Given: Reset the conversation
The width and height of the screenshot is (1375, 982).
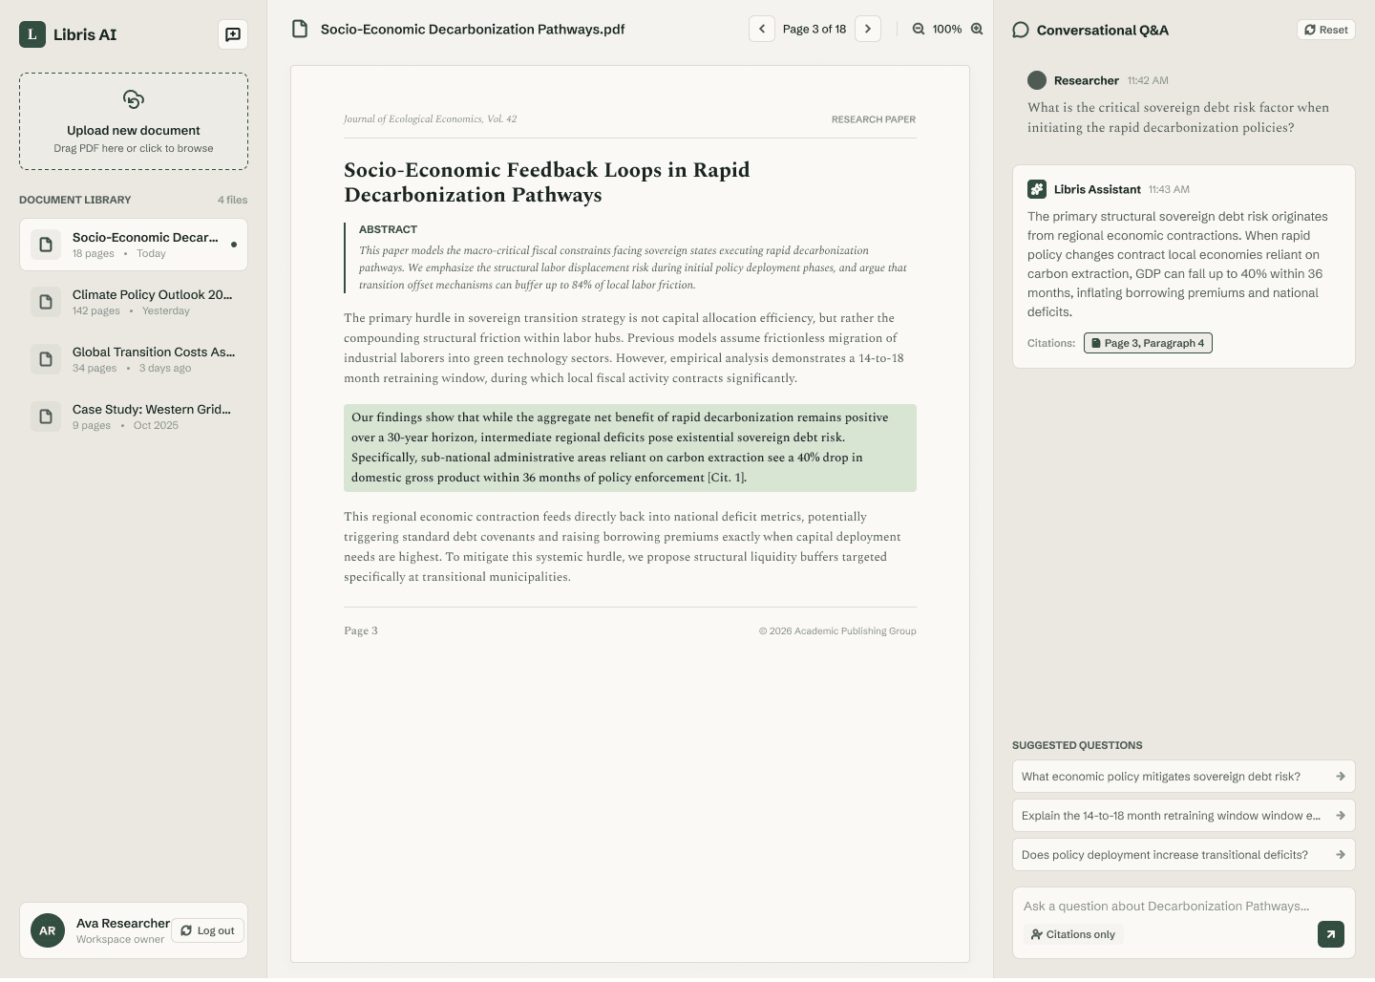Looking at the screenshot, I should pyautogui.click(x=1326, y=30).
